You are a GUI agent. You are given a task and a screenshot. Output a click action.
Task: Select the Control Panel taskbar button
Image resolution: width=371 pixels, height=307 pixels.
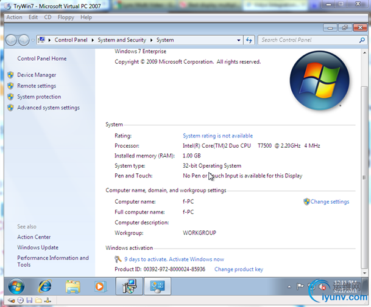pyautogui.click(x=157, y=286)
